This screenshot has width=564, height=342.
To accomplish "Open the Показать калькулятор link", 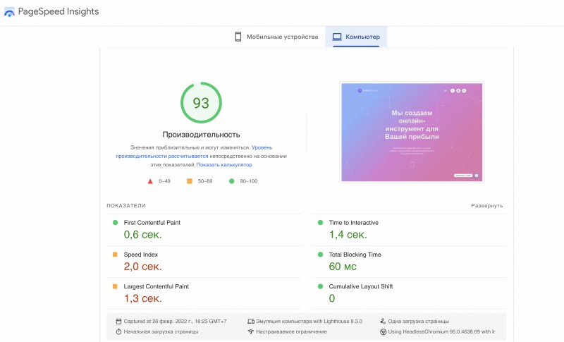I will click(224, 164).
